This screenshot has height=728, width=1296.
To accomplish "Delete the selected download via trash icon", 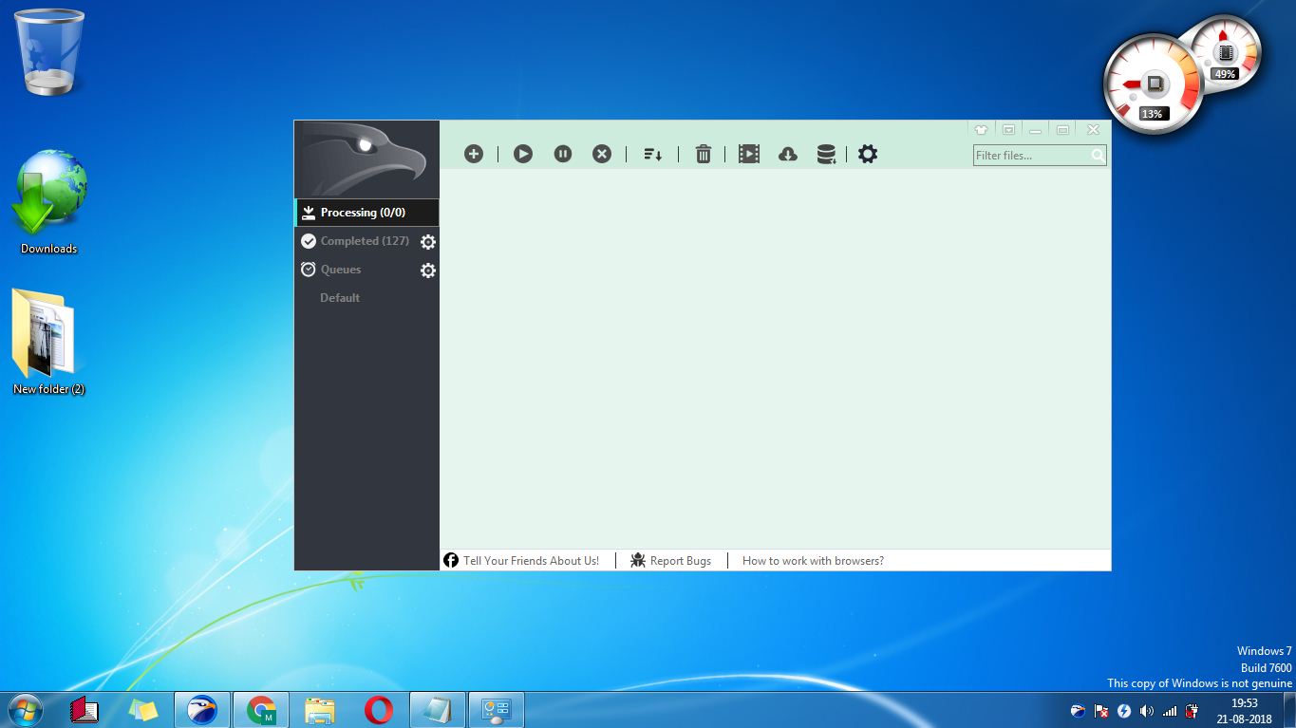I will (x=703, y=153).
